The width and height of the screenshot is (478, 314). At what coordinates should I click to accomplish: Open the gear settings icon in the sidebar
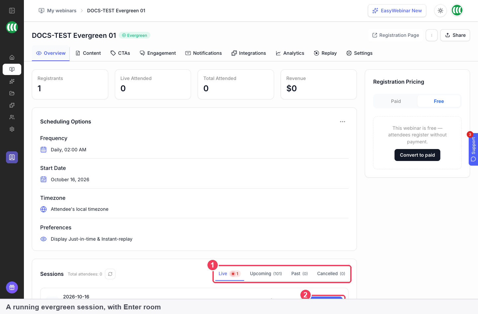pos(12,129)
